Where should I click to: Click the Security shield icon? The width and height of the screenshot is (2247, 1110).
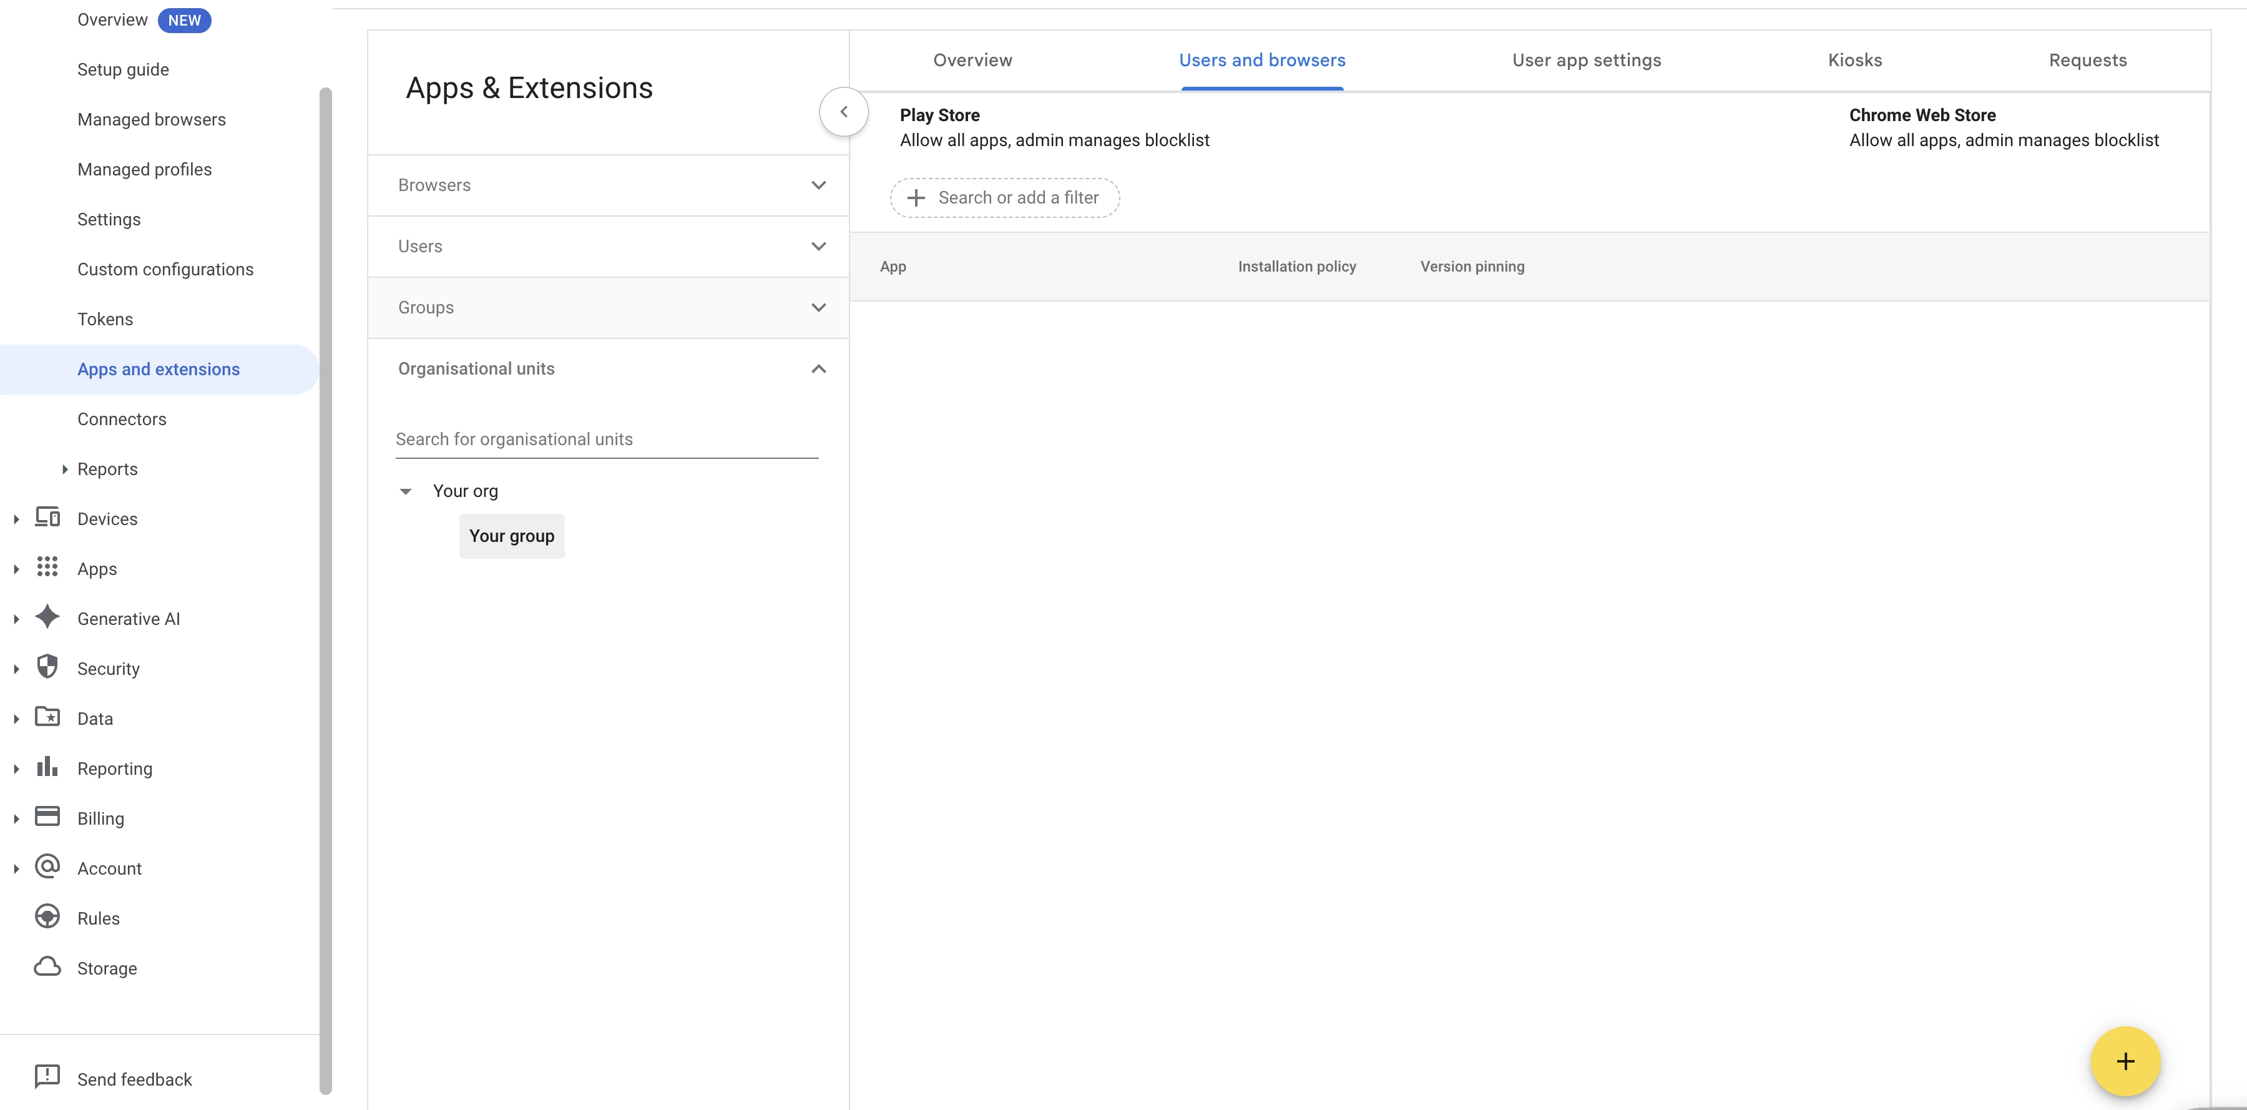47,667
